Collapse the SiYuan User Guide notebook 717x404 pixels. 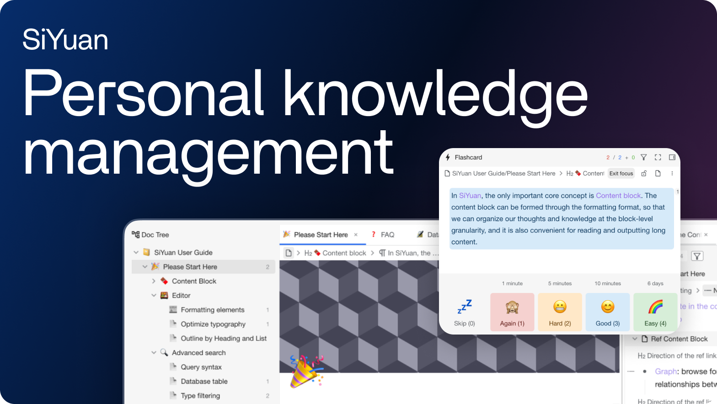pos(136,252)
